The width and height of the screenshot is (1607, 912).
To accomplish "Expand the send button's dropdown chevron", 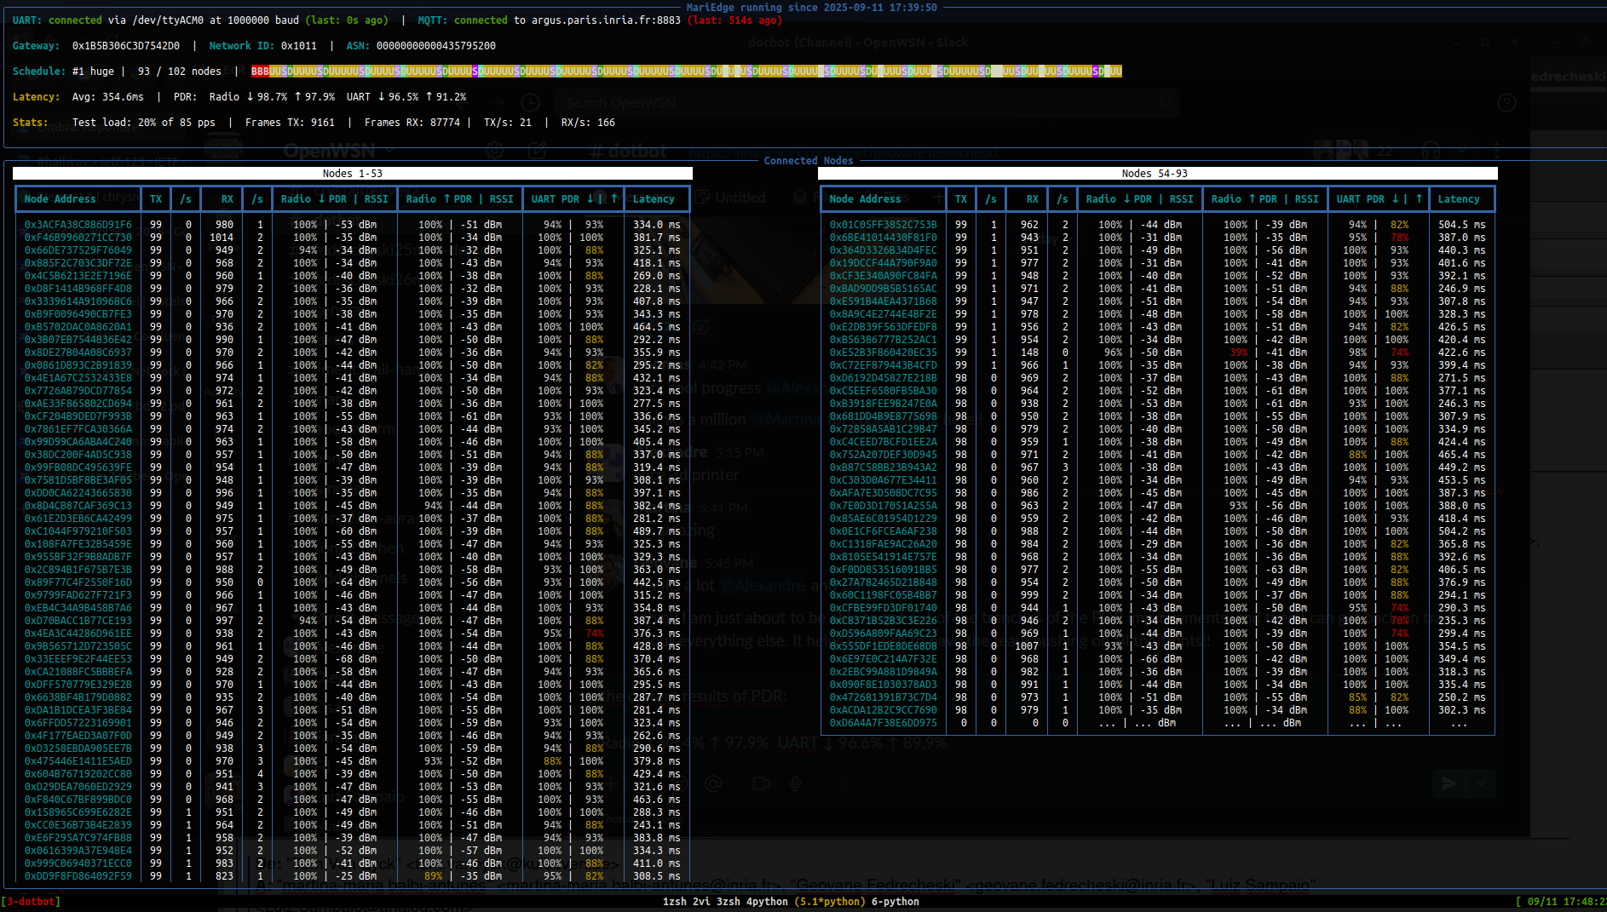I will coord(1481,783).
